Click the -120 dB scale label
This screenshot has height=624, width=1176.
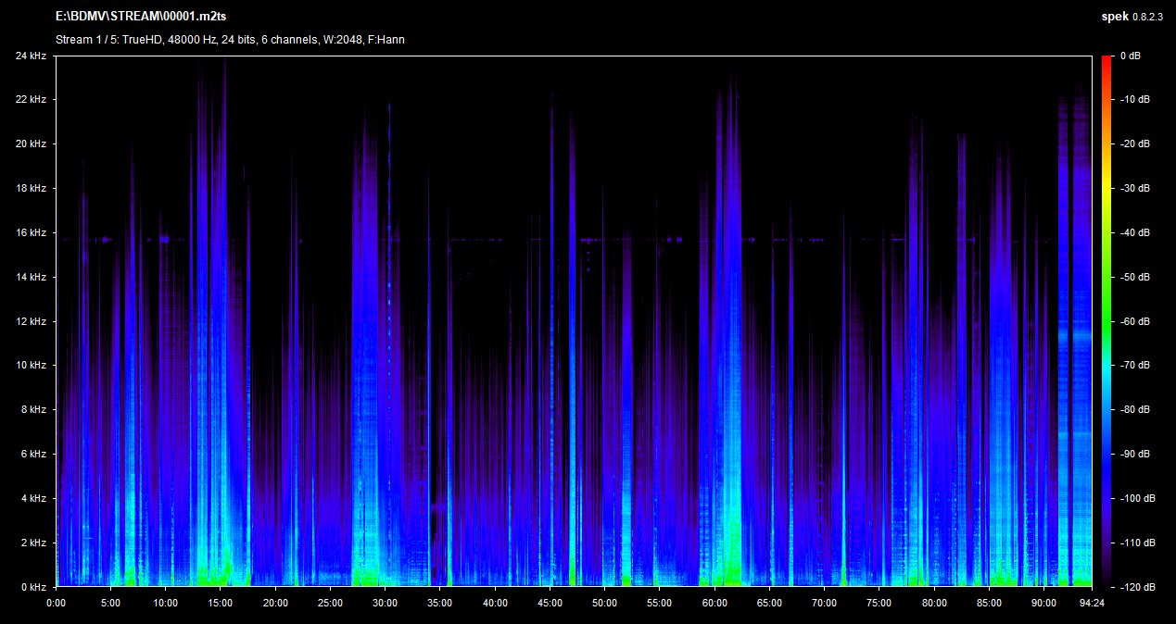[x=1134, y=587]
